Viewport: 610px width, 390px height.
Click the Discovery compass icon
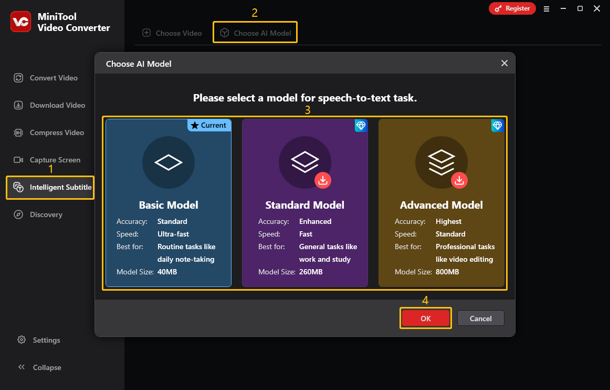pos(18,214)
